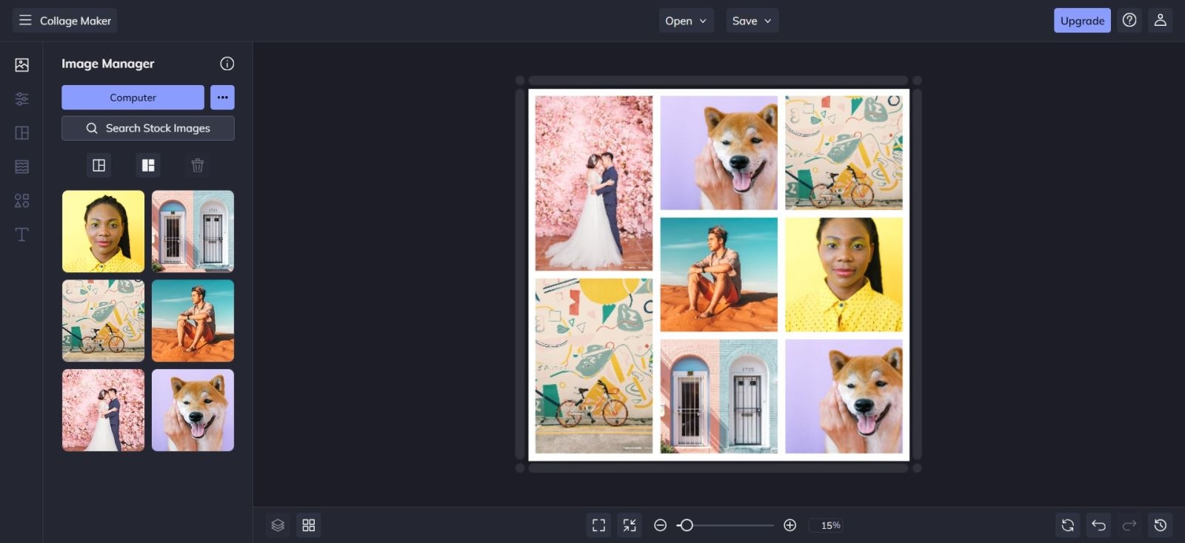Viewport: 1185px width, 543px height.
Task: Click the top-right canvas corner handle
Action: tap(917, 81)
